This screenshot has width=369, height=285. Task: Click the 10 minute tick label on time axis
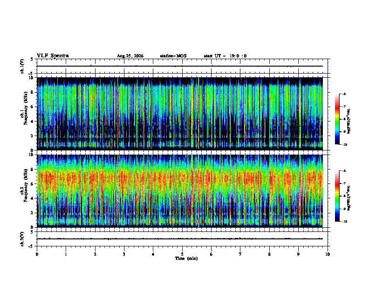328,254
